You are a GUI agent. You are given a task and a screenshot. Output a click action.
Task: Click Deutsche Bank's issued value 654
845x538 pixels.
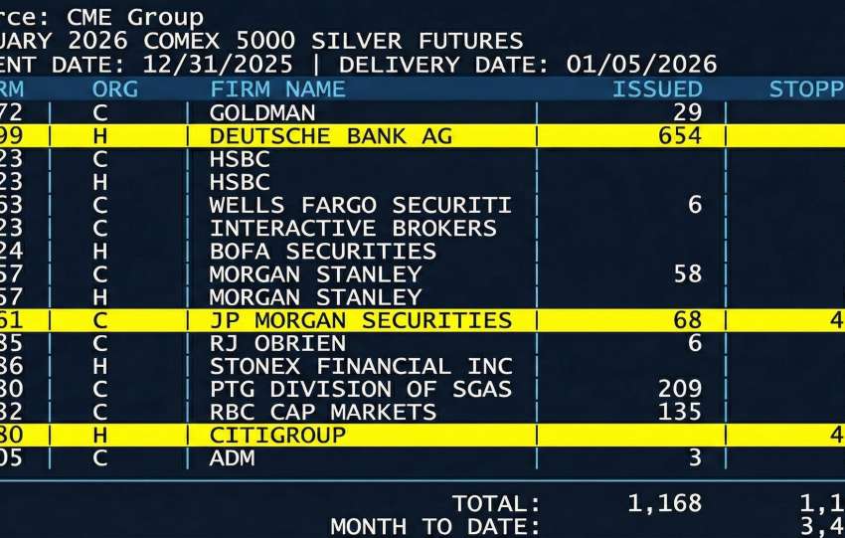(680, 136)
